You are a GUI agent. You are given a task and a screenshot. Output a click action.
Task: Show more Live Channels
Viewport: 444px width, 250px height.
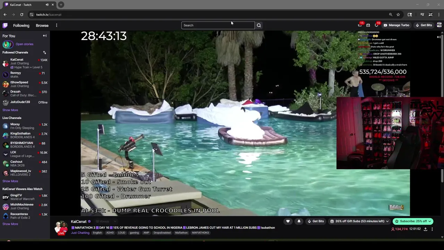click(10, 181)
